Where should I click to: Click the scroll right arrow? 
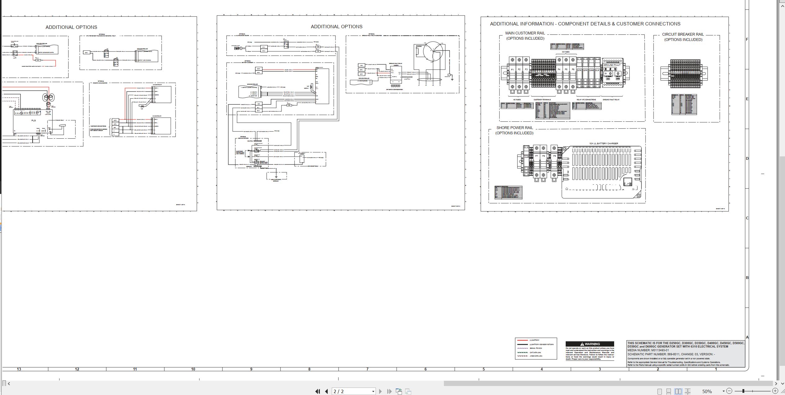click(x=776, y=384)
